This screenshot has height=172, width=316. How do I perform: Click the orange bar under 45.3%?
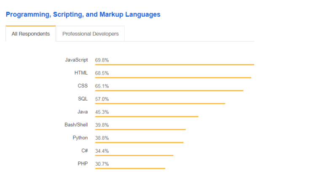tap(147, 117)
